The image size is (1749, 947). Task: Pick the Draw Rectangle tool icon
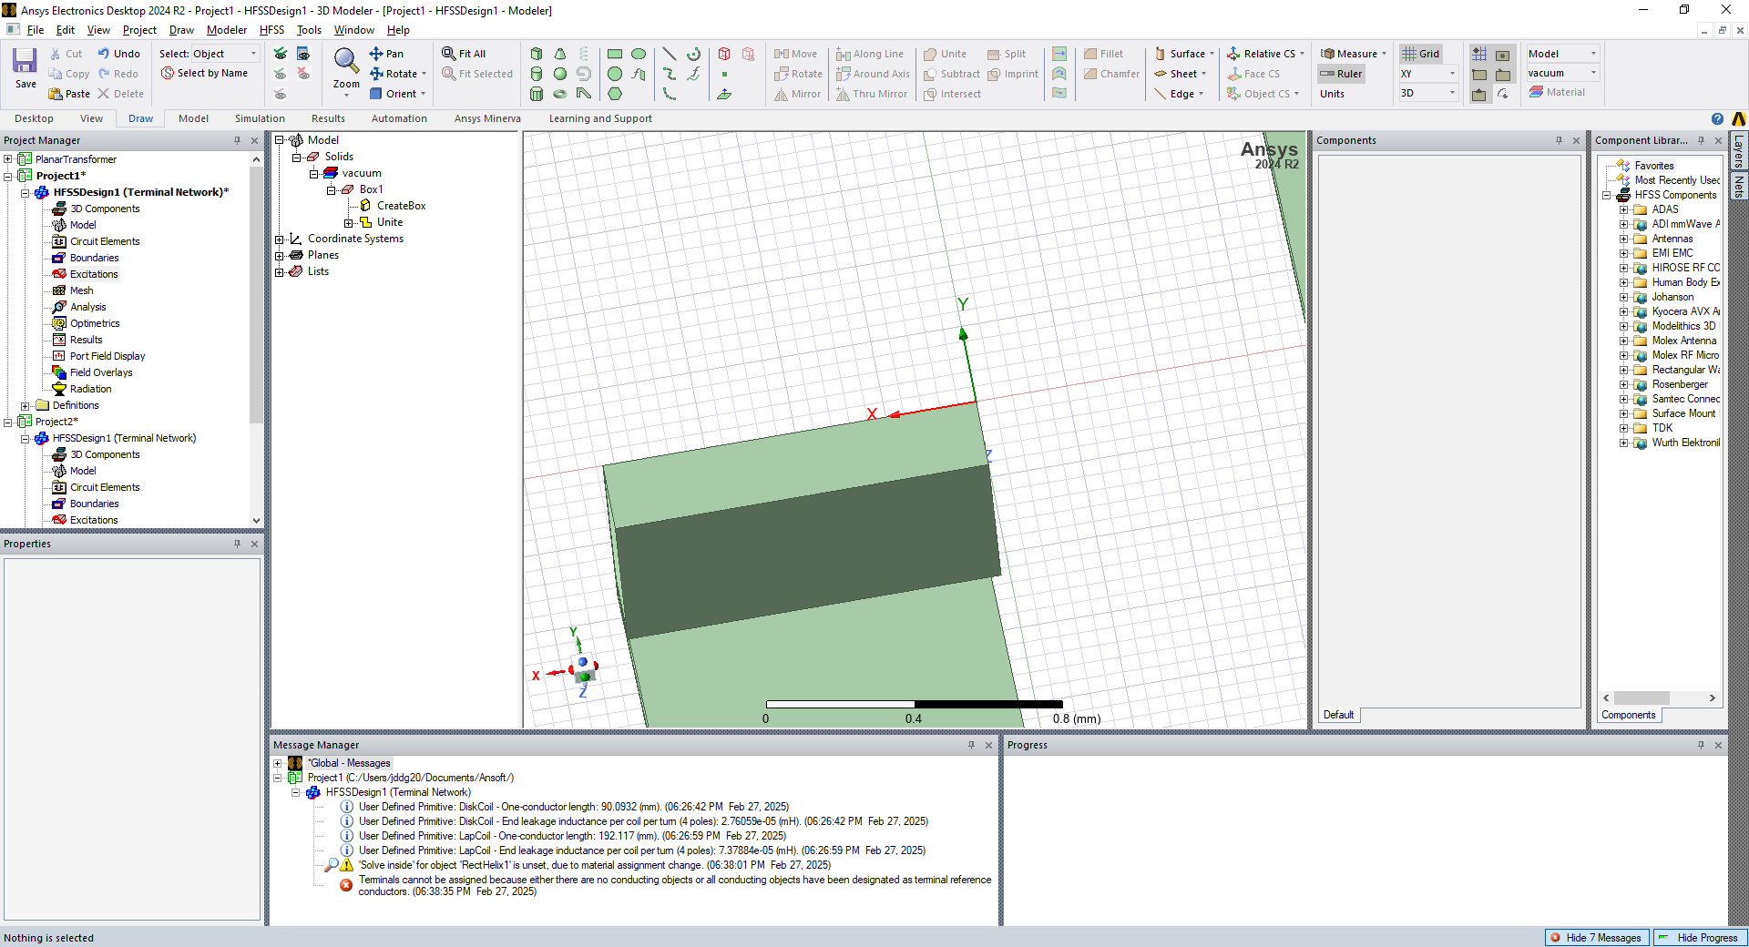click(615, 54)
